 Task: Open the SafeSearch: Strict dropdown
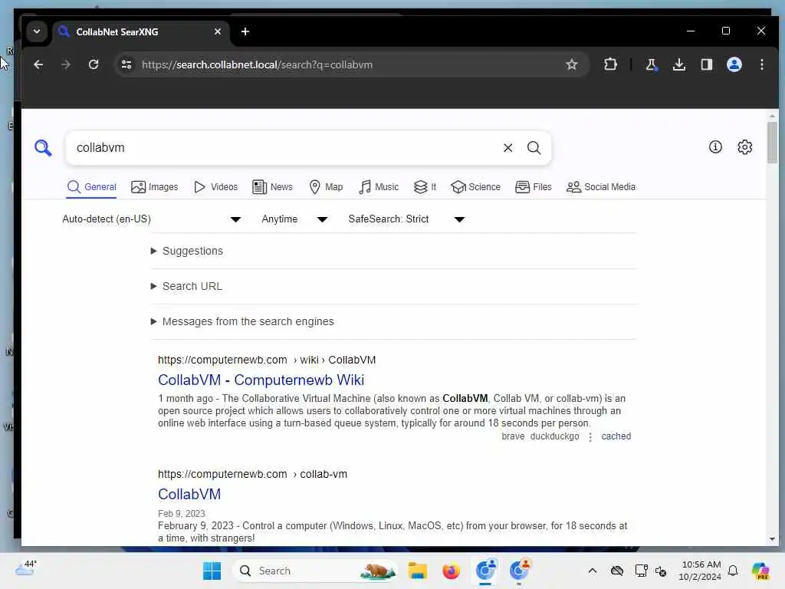click(407, 219)
